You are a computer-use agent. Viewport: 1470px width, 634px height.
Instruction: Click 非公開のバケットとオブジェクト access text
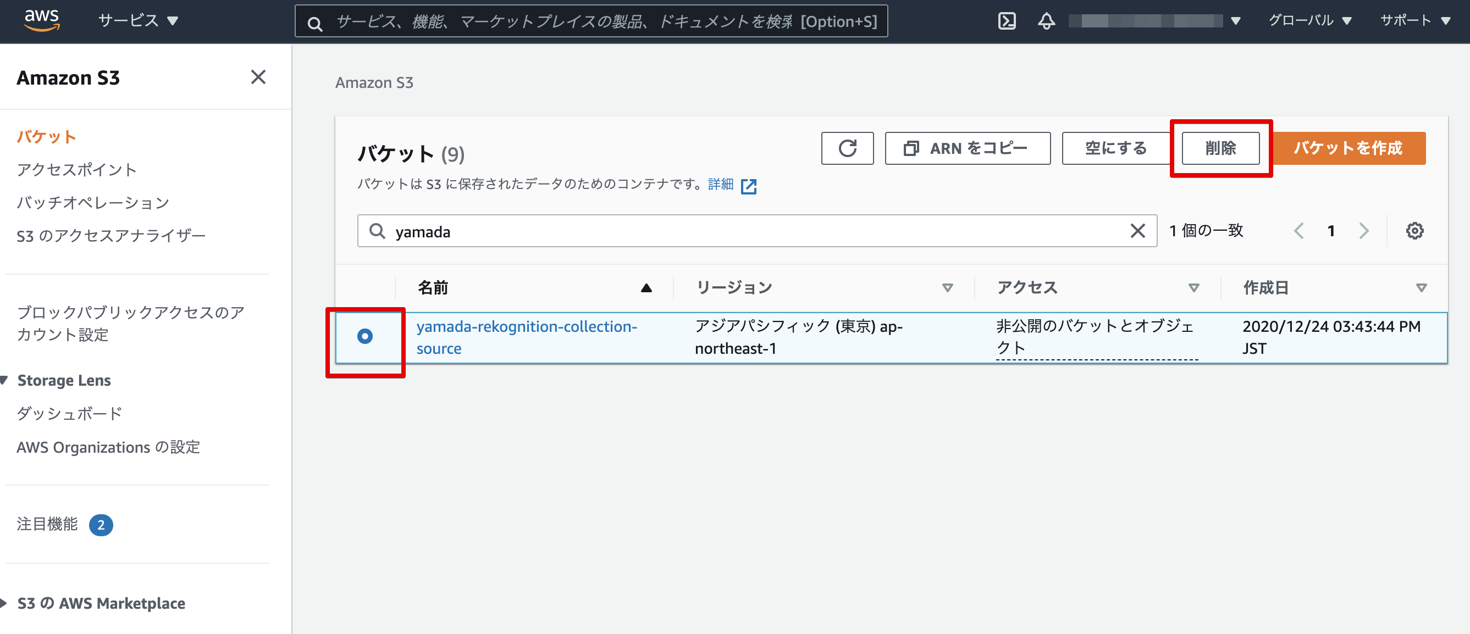1096,337
